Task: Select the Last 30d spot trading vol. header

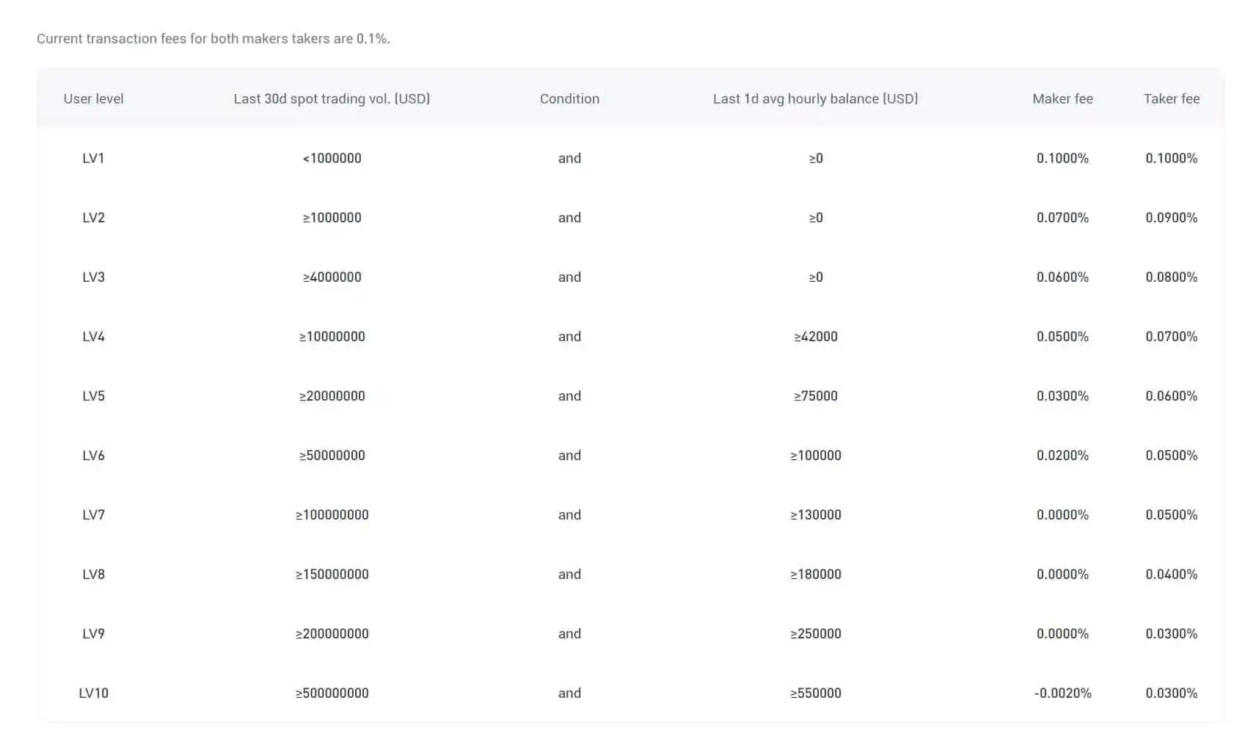Action: (x=332, y=98)
